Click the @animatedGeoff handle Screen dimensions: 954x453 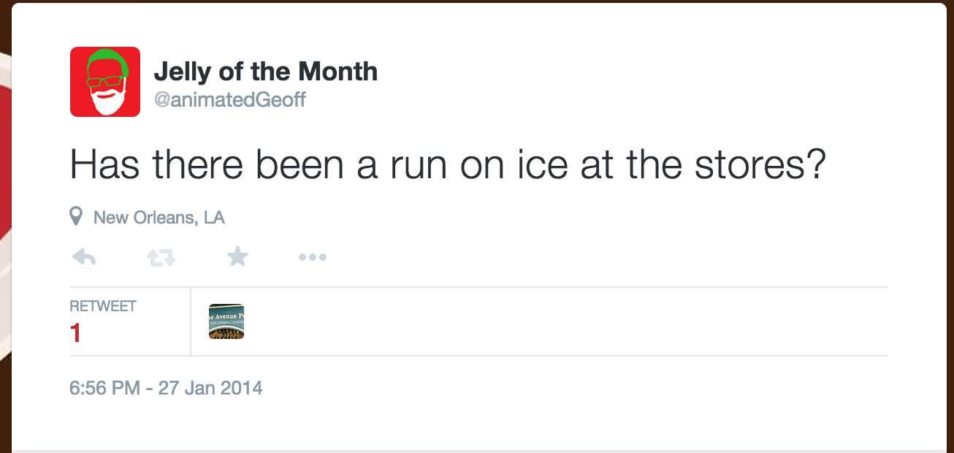coord(229,99)
